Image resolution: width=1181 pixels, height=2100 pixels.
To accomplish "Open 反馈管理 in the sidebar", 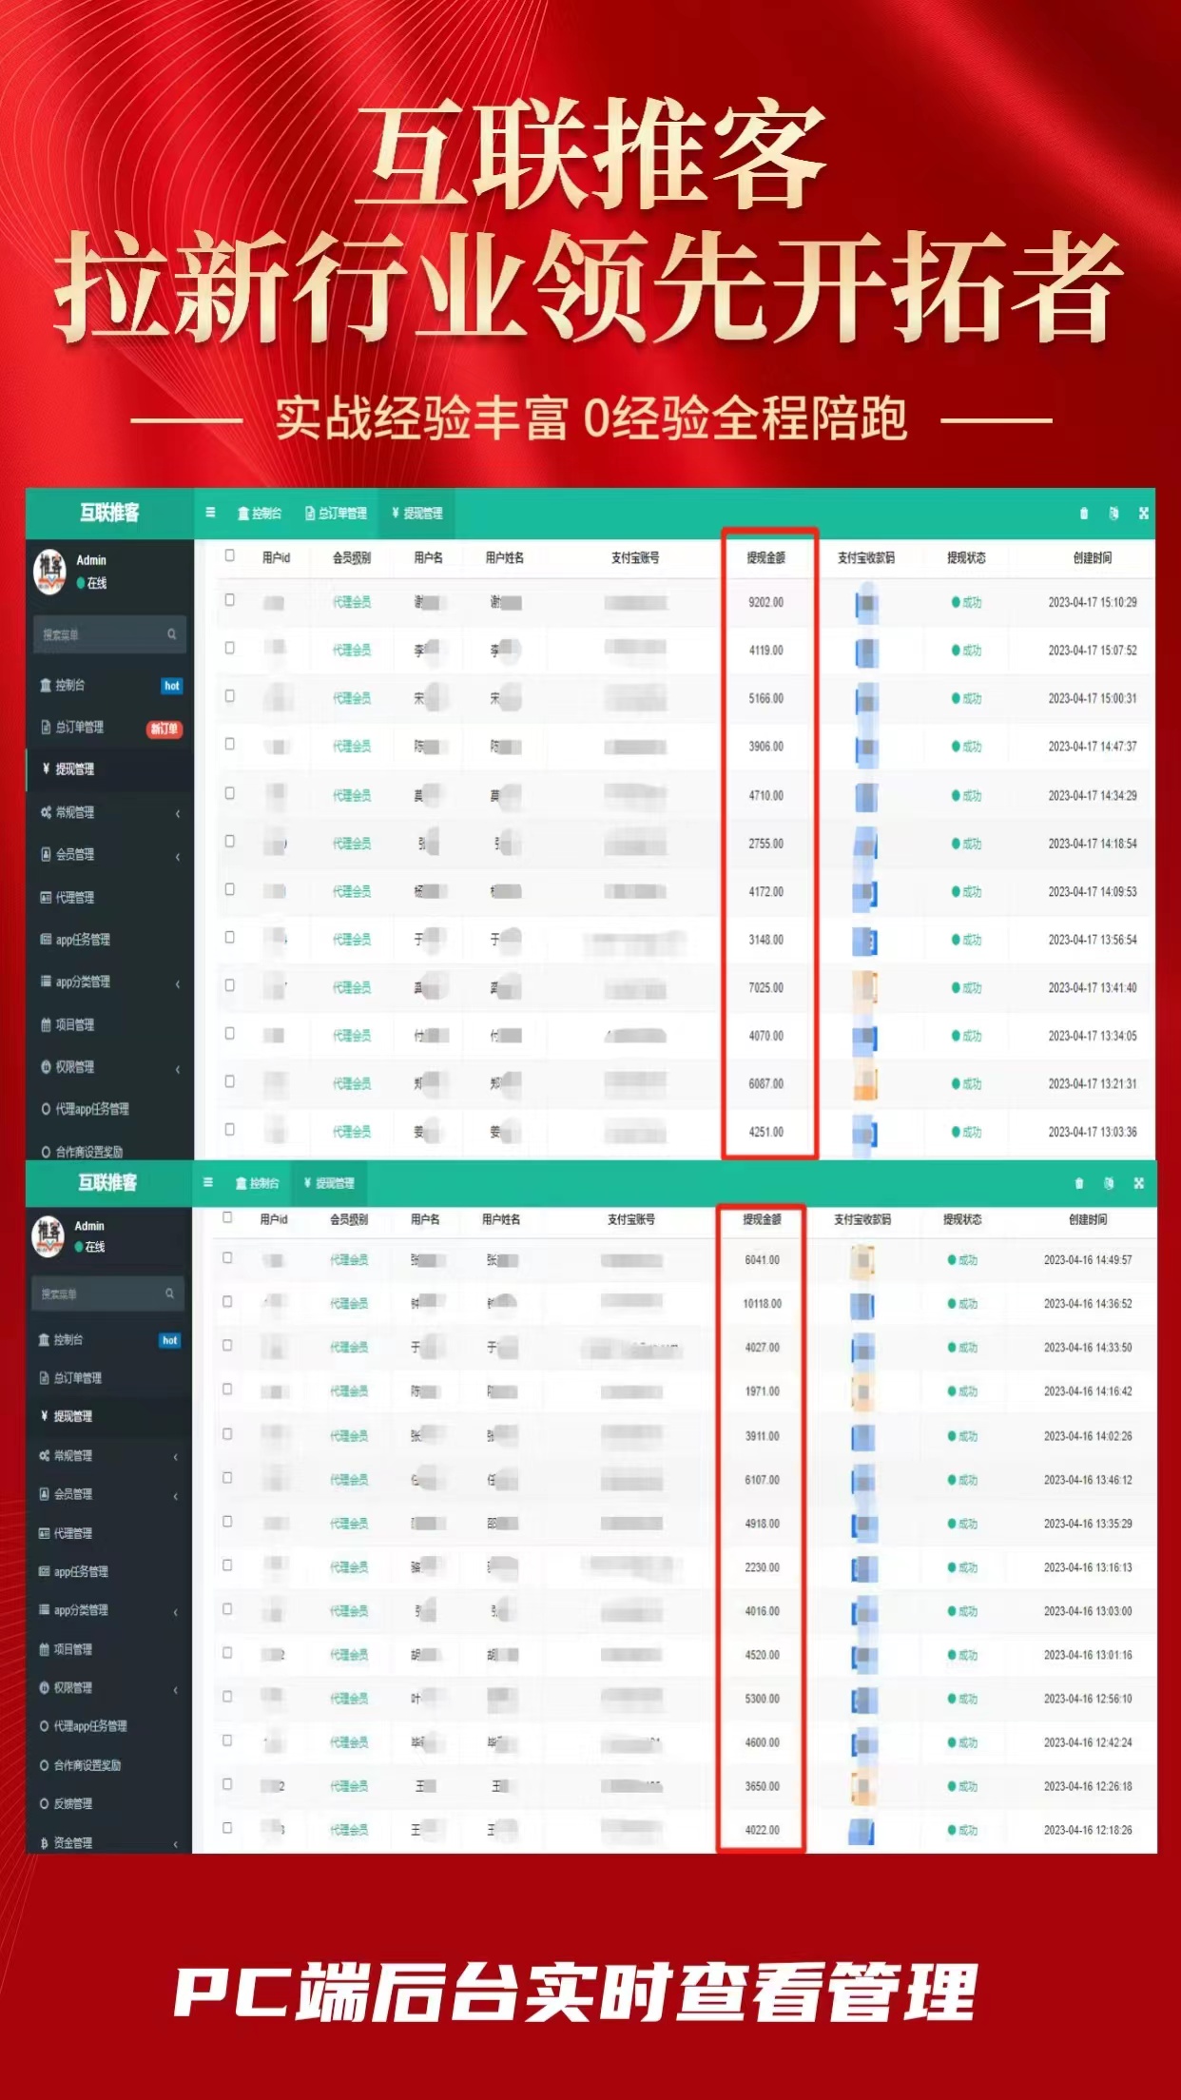I will 73,1803.
